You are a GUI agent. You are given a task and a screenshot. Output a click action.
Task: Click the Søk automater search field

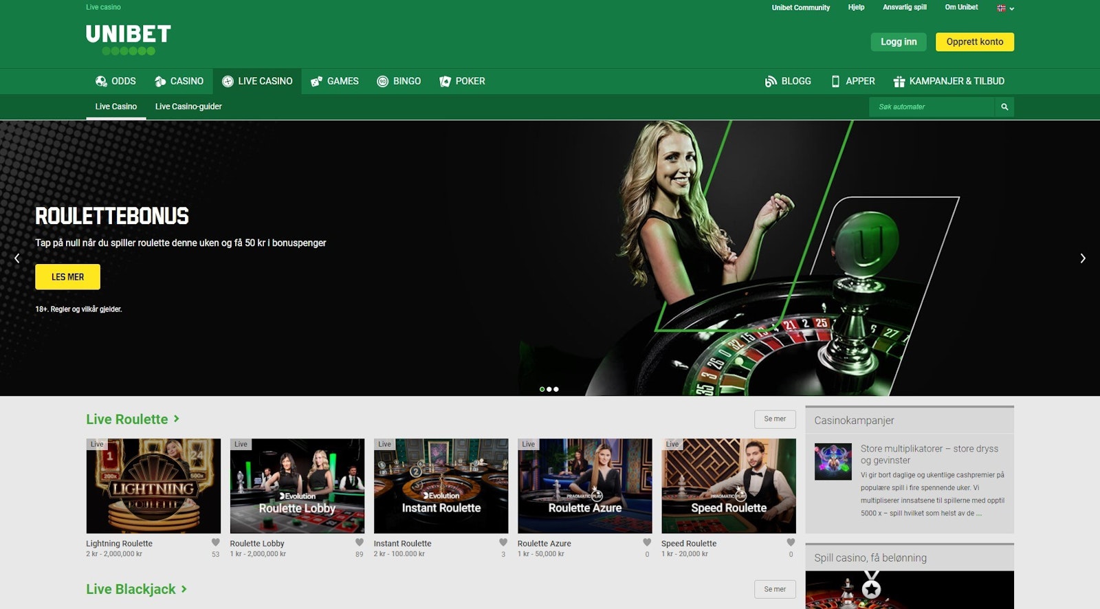(932, 107)
